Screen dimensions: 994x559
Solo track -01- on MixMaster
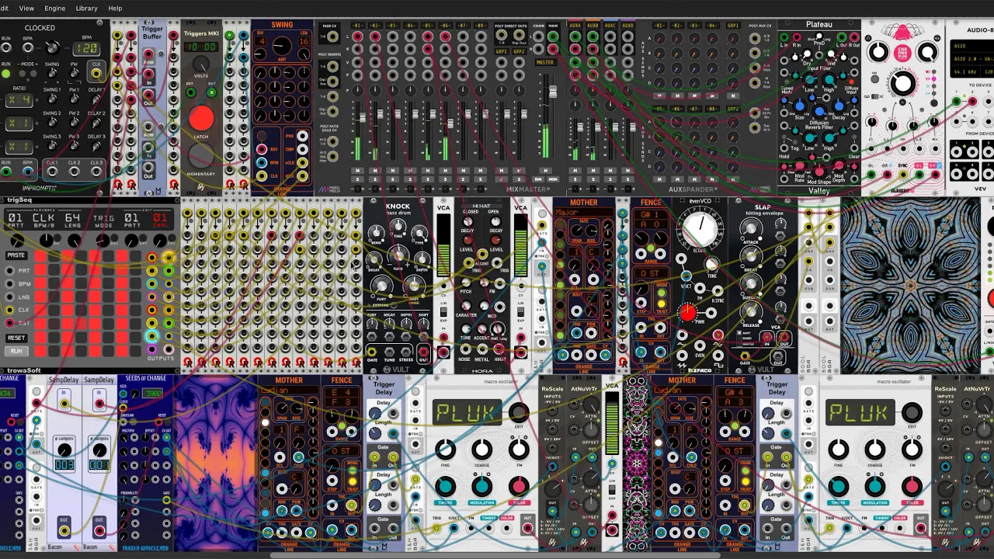[x=357, y=179]
